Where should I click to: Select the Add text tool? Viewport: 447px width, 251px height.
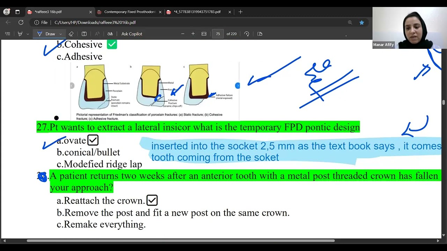coord(84,34)
